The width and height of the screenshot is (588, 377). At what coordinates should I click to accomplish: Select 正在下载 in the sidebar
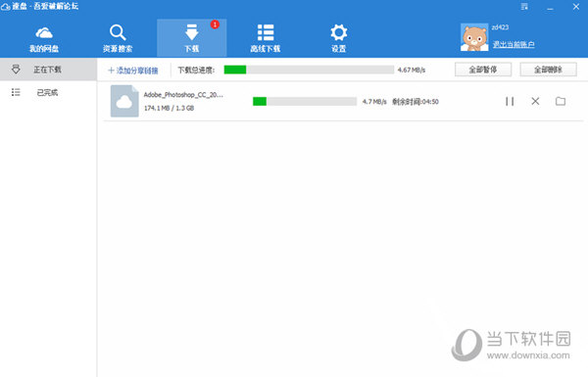[48, 70]
